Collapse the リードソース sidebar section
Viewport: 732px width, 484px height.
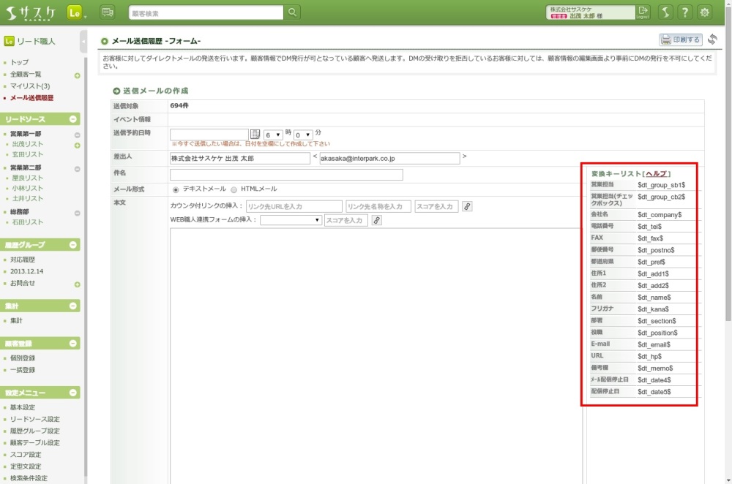click(x=73, y=119)
